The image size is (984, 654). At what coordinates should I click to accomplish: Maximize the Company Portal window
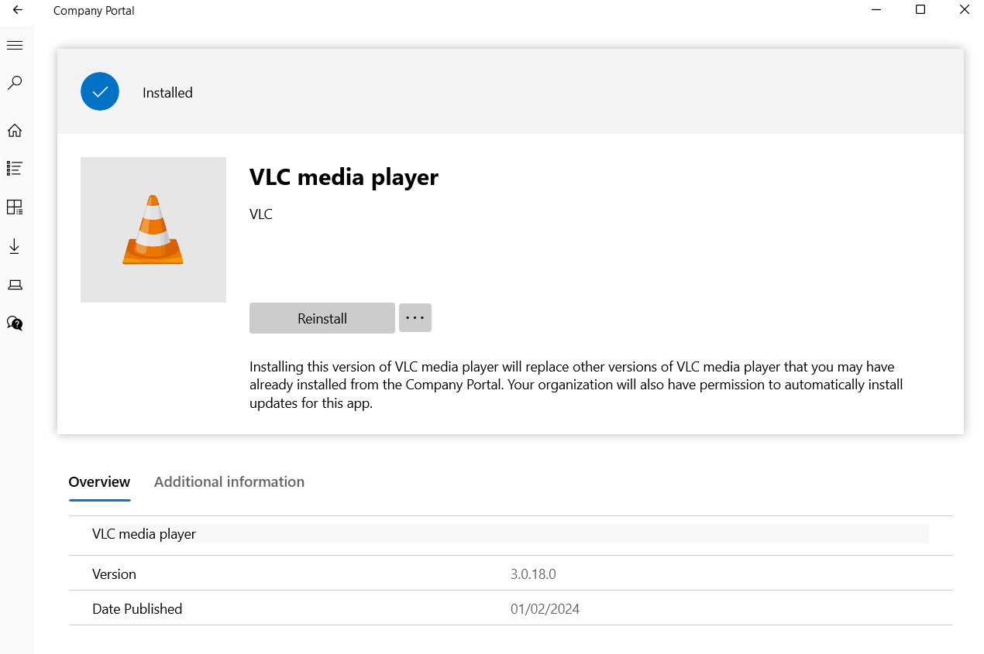click(920, 10)
